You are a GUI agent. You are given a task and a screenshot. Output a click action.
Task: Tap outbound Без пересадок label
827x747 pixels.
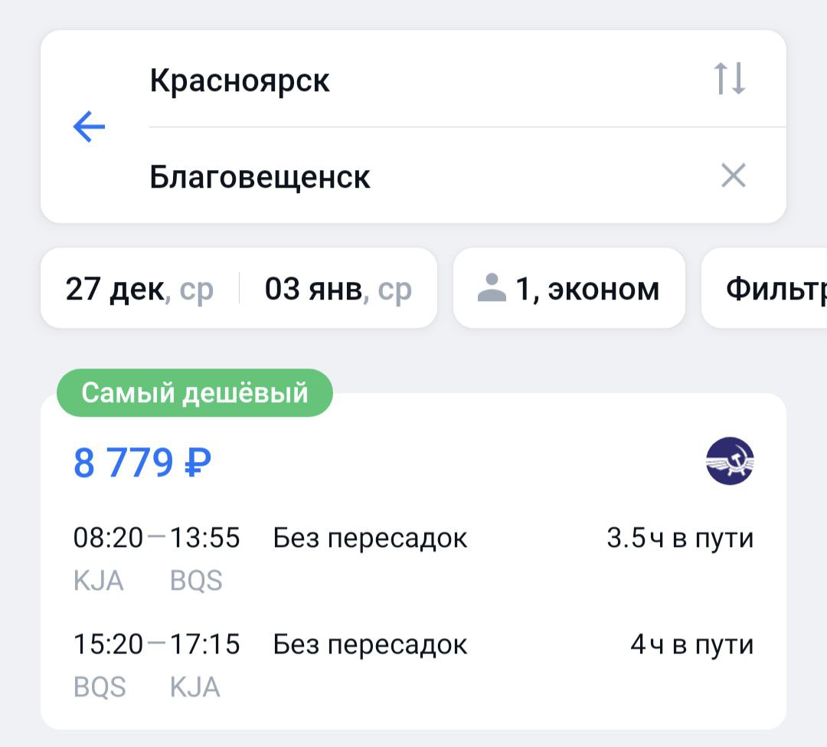[370, 539]
